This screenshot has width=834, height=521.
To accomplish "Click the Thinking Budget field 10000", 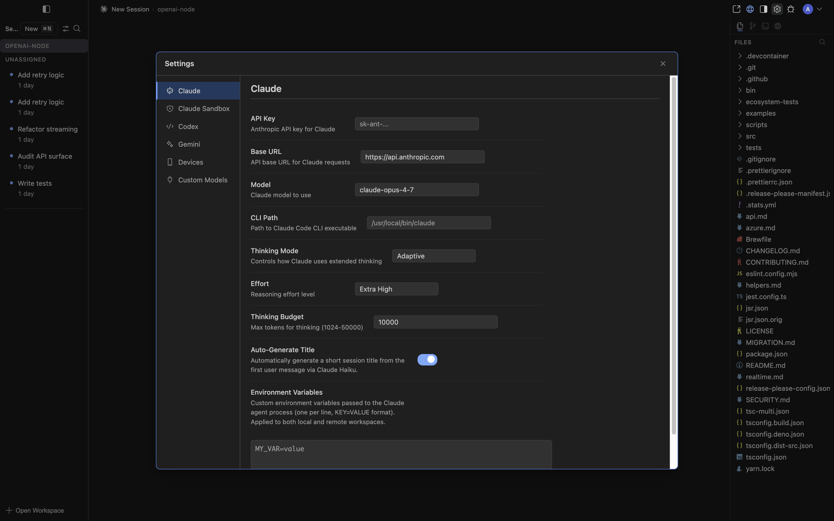I will (436, 322).
